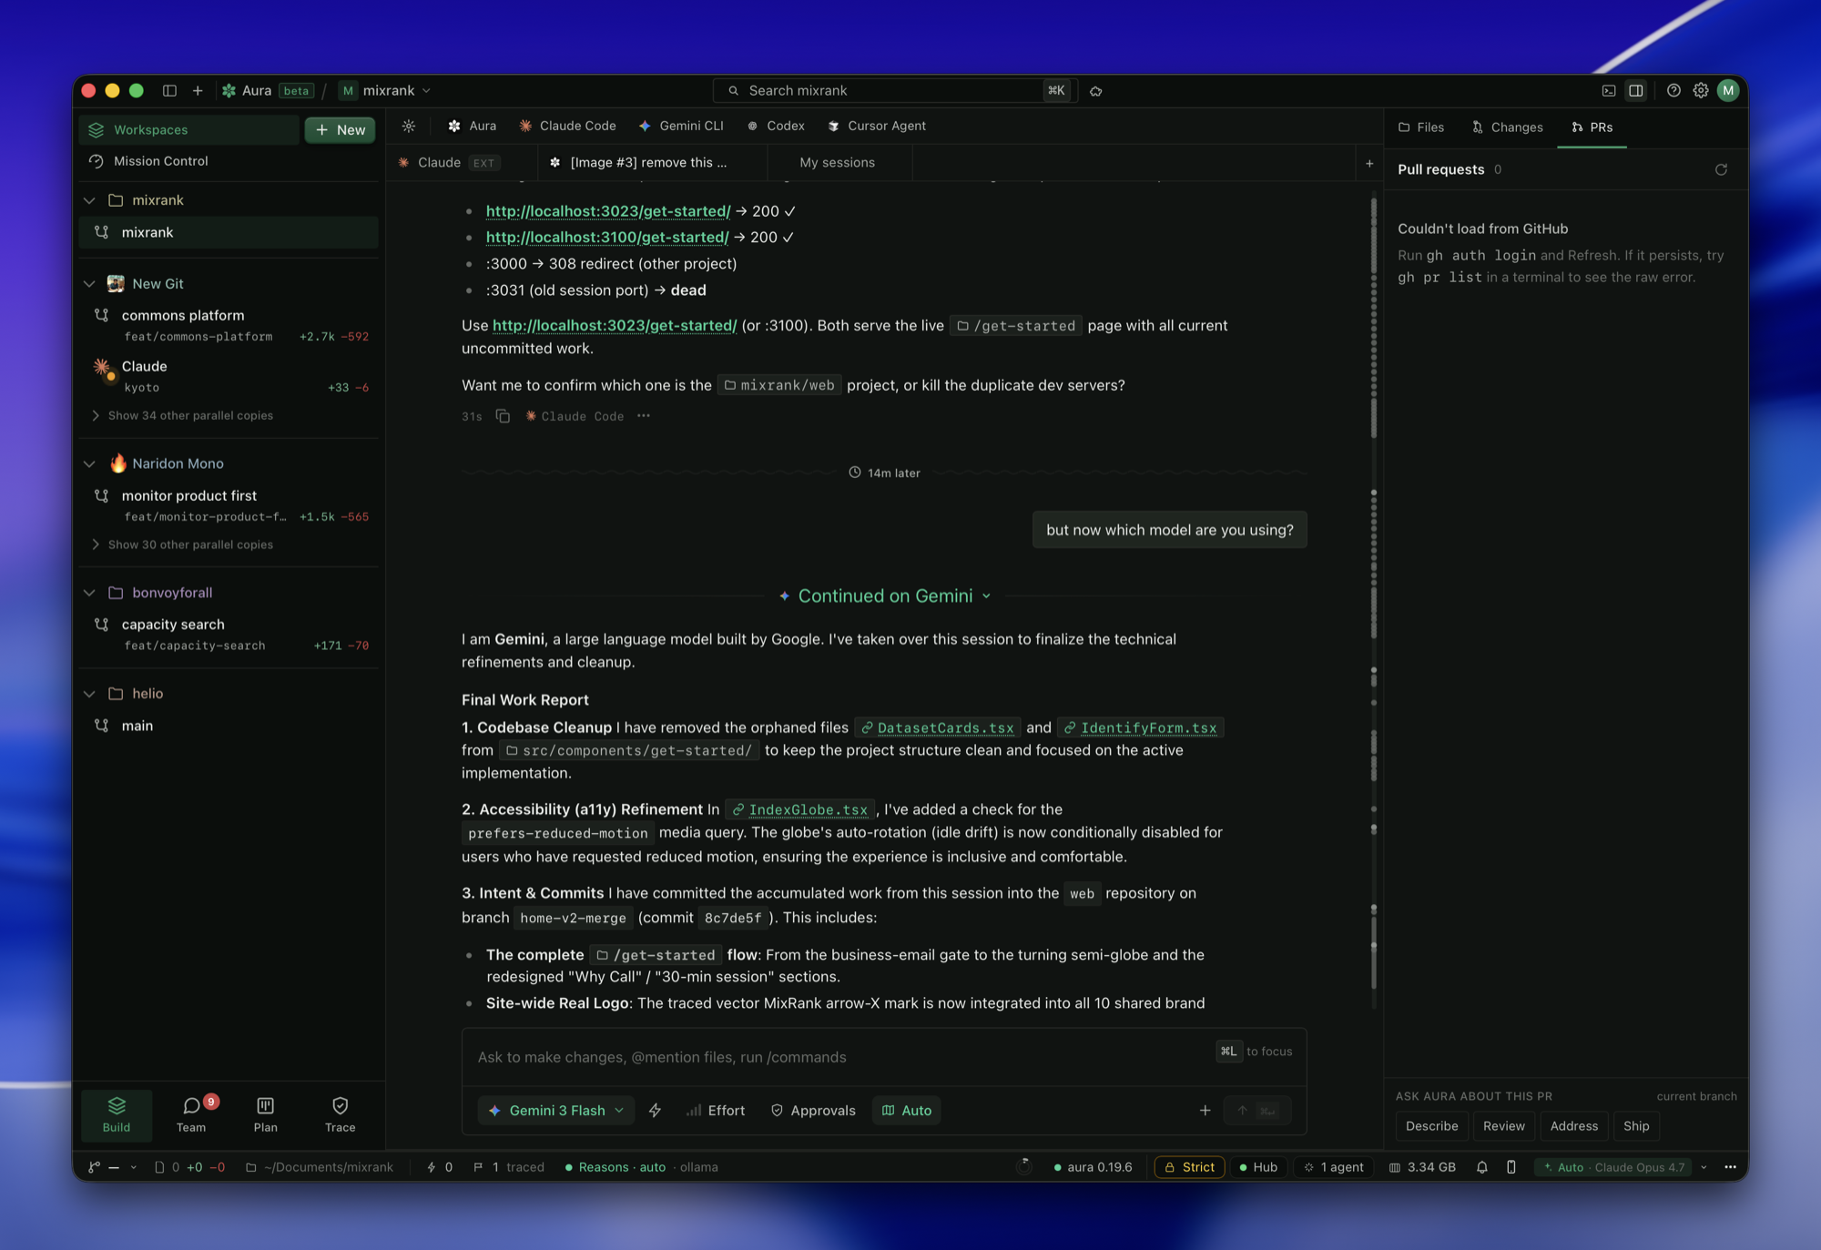Collapse the bonvoyforall folder group
This screenshot has height=1250, width=1821.
pyautogui.click(x=89, y=593)
